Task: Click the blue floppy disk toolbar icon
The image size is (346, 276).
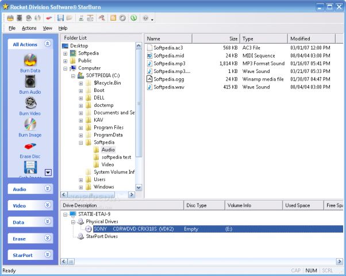Action: pos(60,18)
